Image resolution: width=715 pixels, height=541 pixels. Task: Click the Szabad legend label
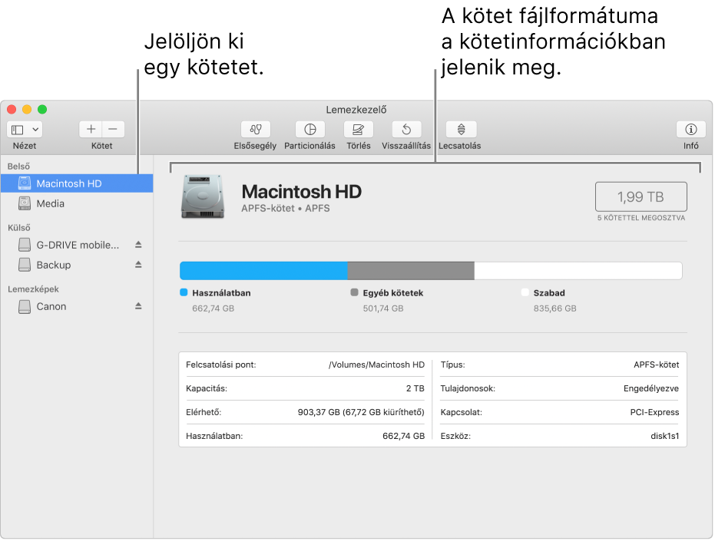pyautogui.click(x=549, y=293)
